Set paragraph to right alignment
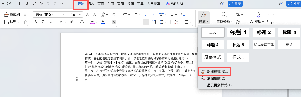 pyautogui.click(x=139, y=22)
